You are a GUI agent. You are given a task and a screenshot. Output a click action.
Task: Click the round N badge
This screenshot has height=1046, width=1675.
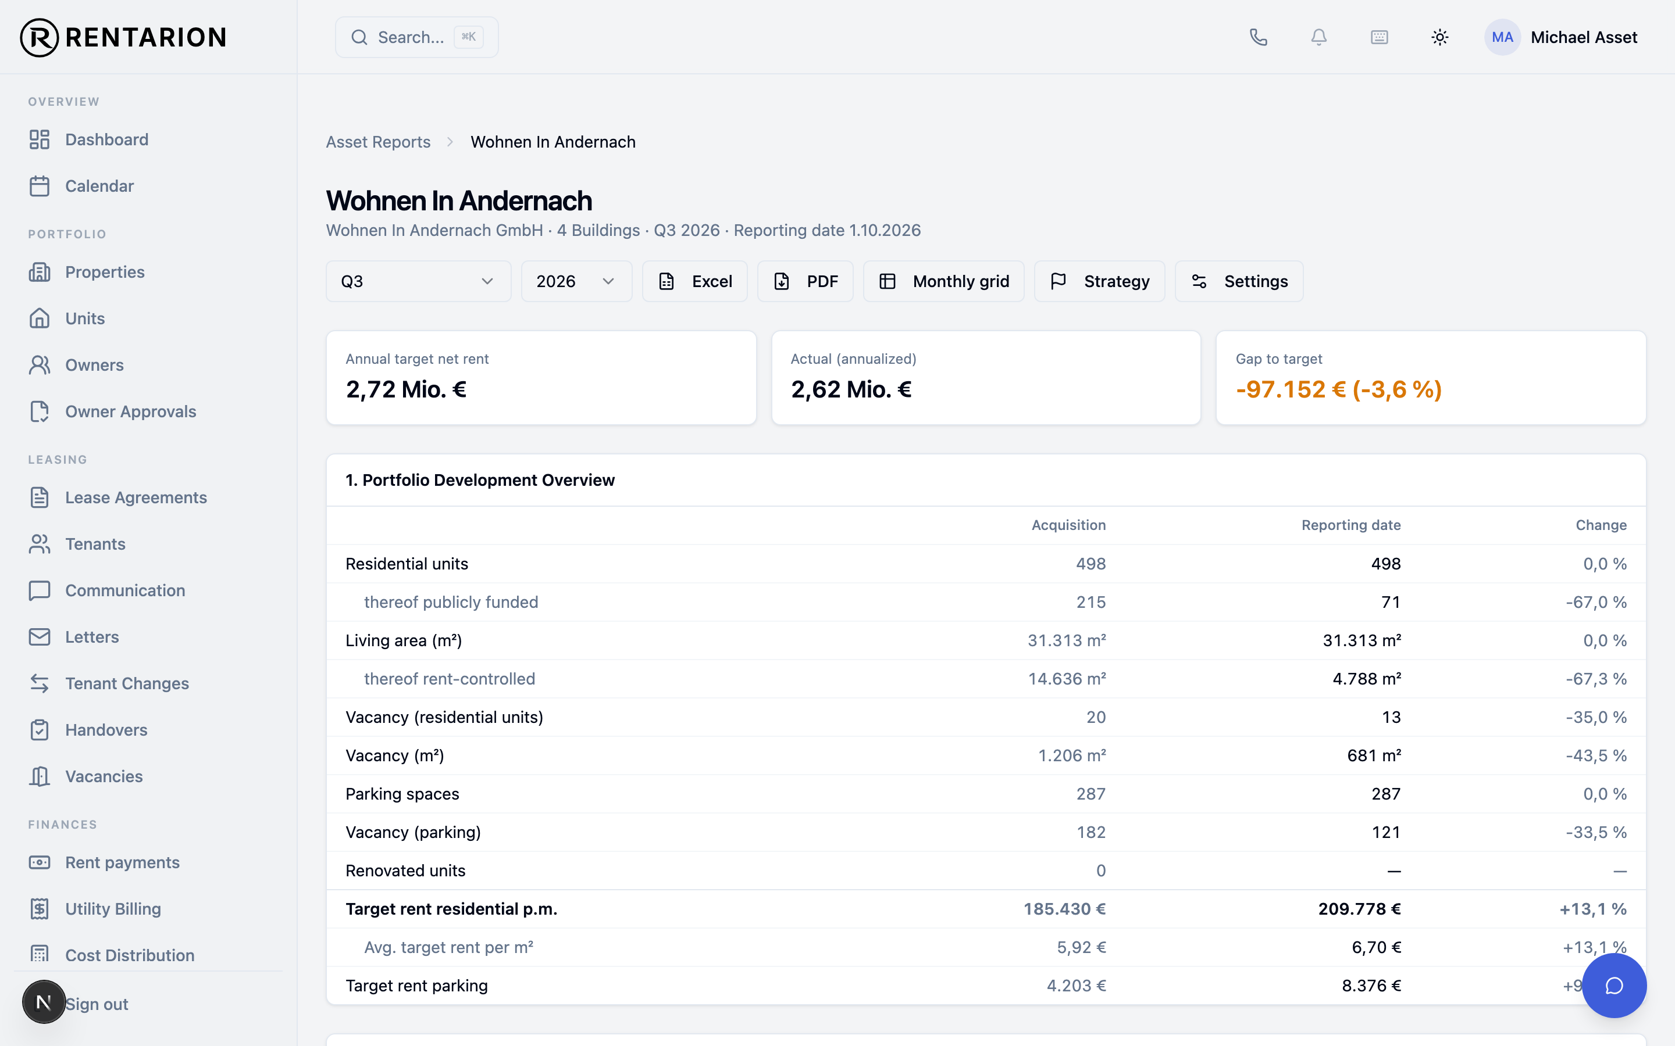coord(44,1002)
